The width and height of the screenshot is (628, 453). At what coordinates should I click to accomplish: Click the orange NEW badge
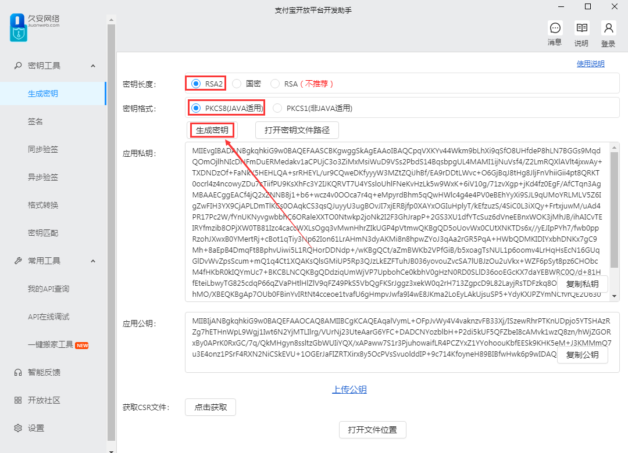pos(82,346)
